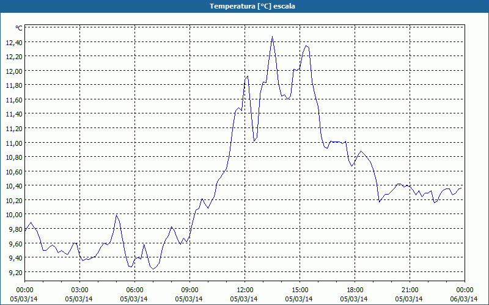489x305 pixels.
Task: Select the 12,40 y-axis label
Action: click(x=14, y=43)
